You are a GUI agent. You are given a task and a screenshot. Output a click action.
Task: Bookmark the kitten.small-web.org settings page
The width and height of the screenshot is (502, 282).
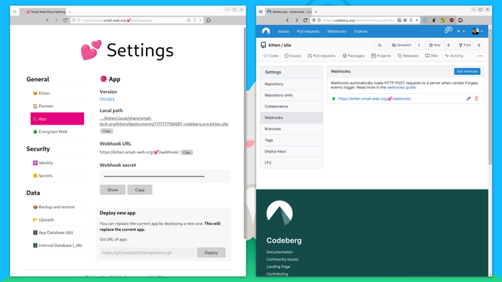(195, 20)
